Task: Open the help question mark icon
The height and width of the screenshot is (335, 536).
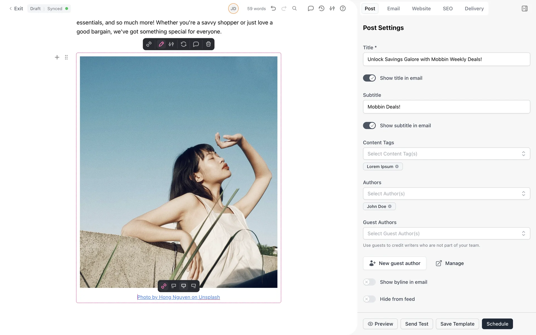Action: click(343, 8)
